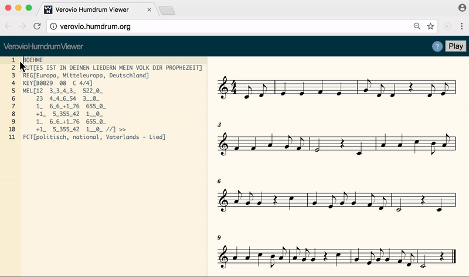Click the final double barline of the score
This screenshot has width=469, height=277.
click(x=454, y=257)
